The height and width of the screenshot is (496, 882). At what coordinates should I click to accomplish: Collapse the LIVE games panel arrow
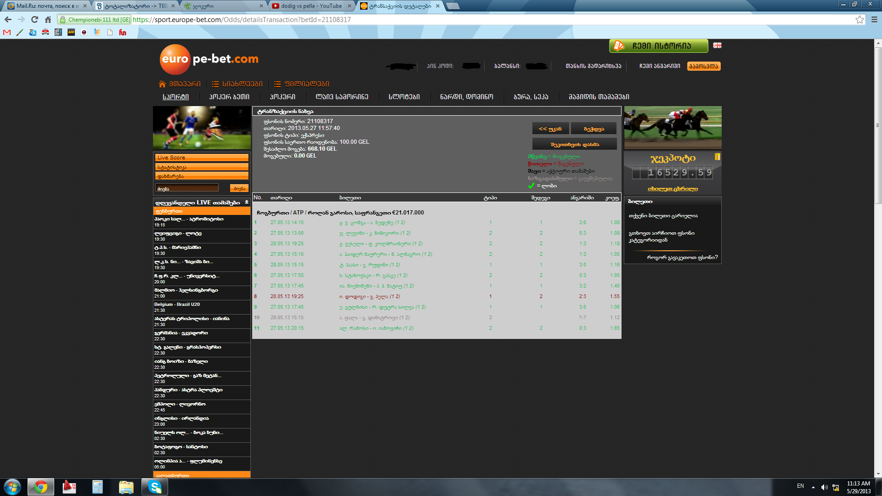point(247,202)
